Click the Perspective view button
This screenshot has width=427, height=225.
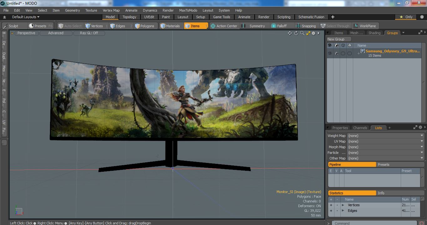26,33
